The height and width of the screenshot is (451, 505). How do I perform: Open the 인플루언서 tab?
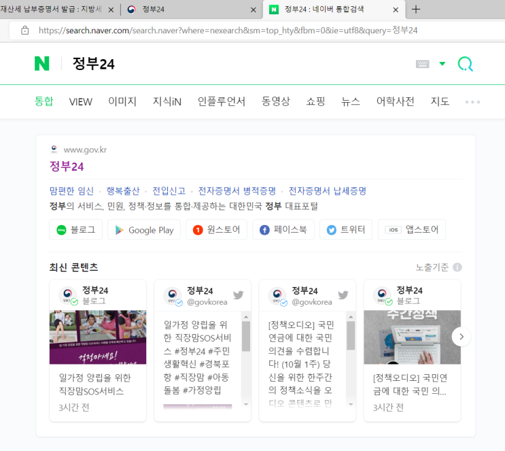[222, 101]
